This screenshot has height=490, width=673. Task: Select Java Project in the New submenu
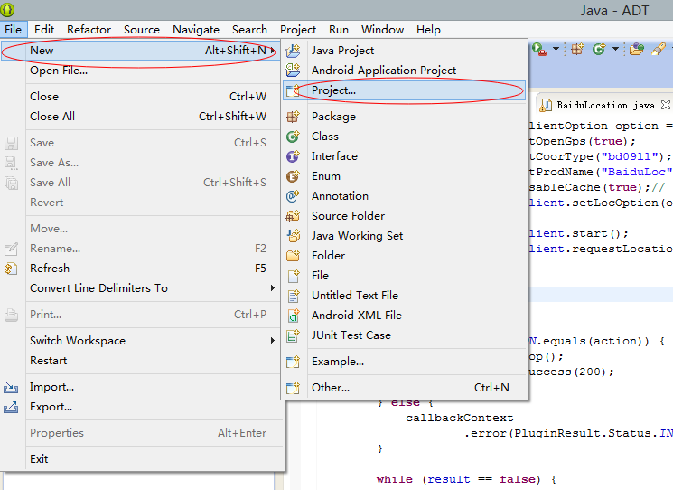(342, 51)
